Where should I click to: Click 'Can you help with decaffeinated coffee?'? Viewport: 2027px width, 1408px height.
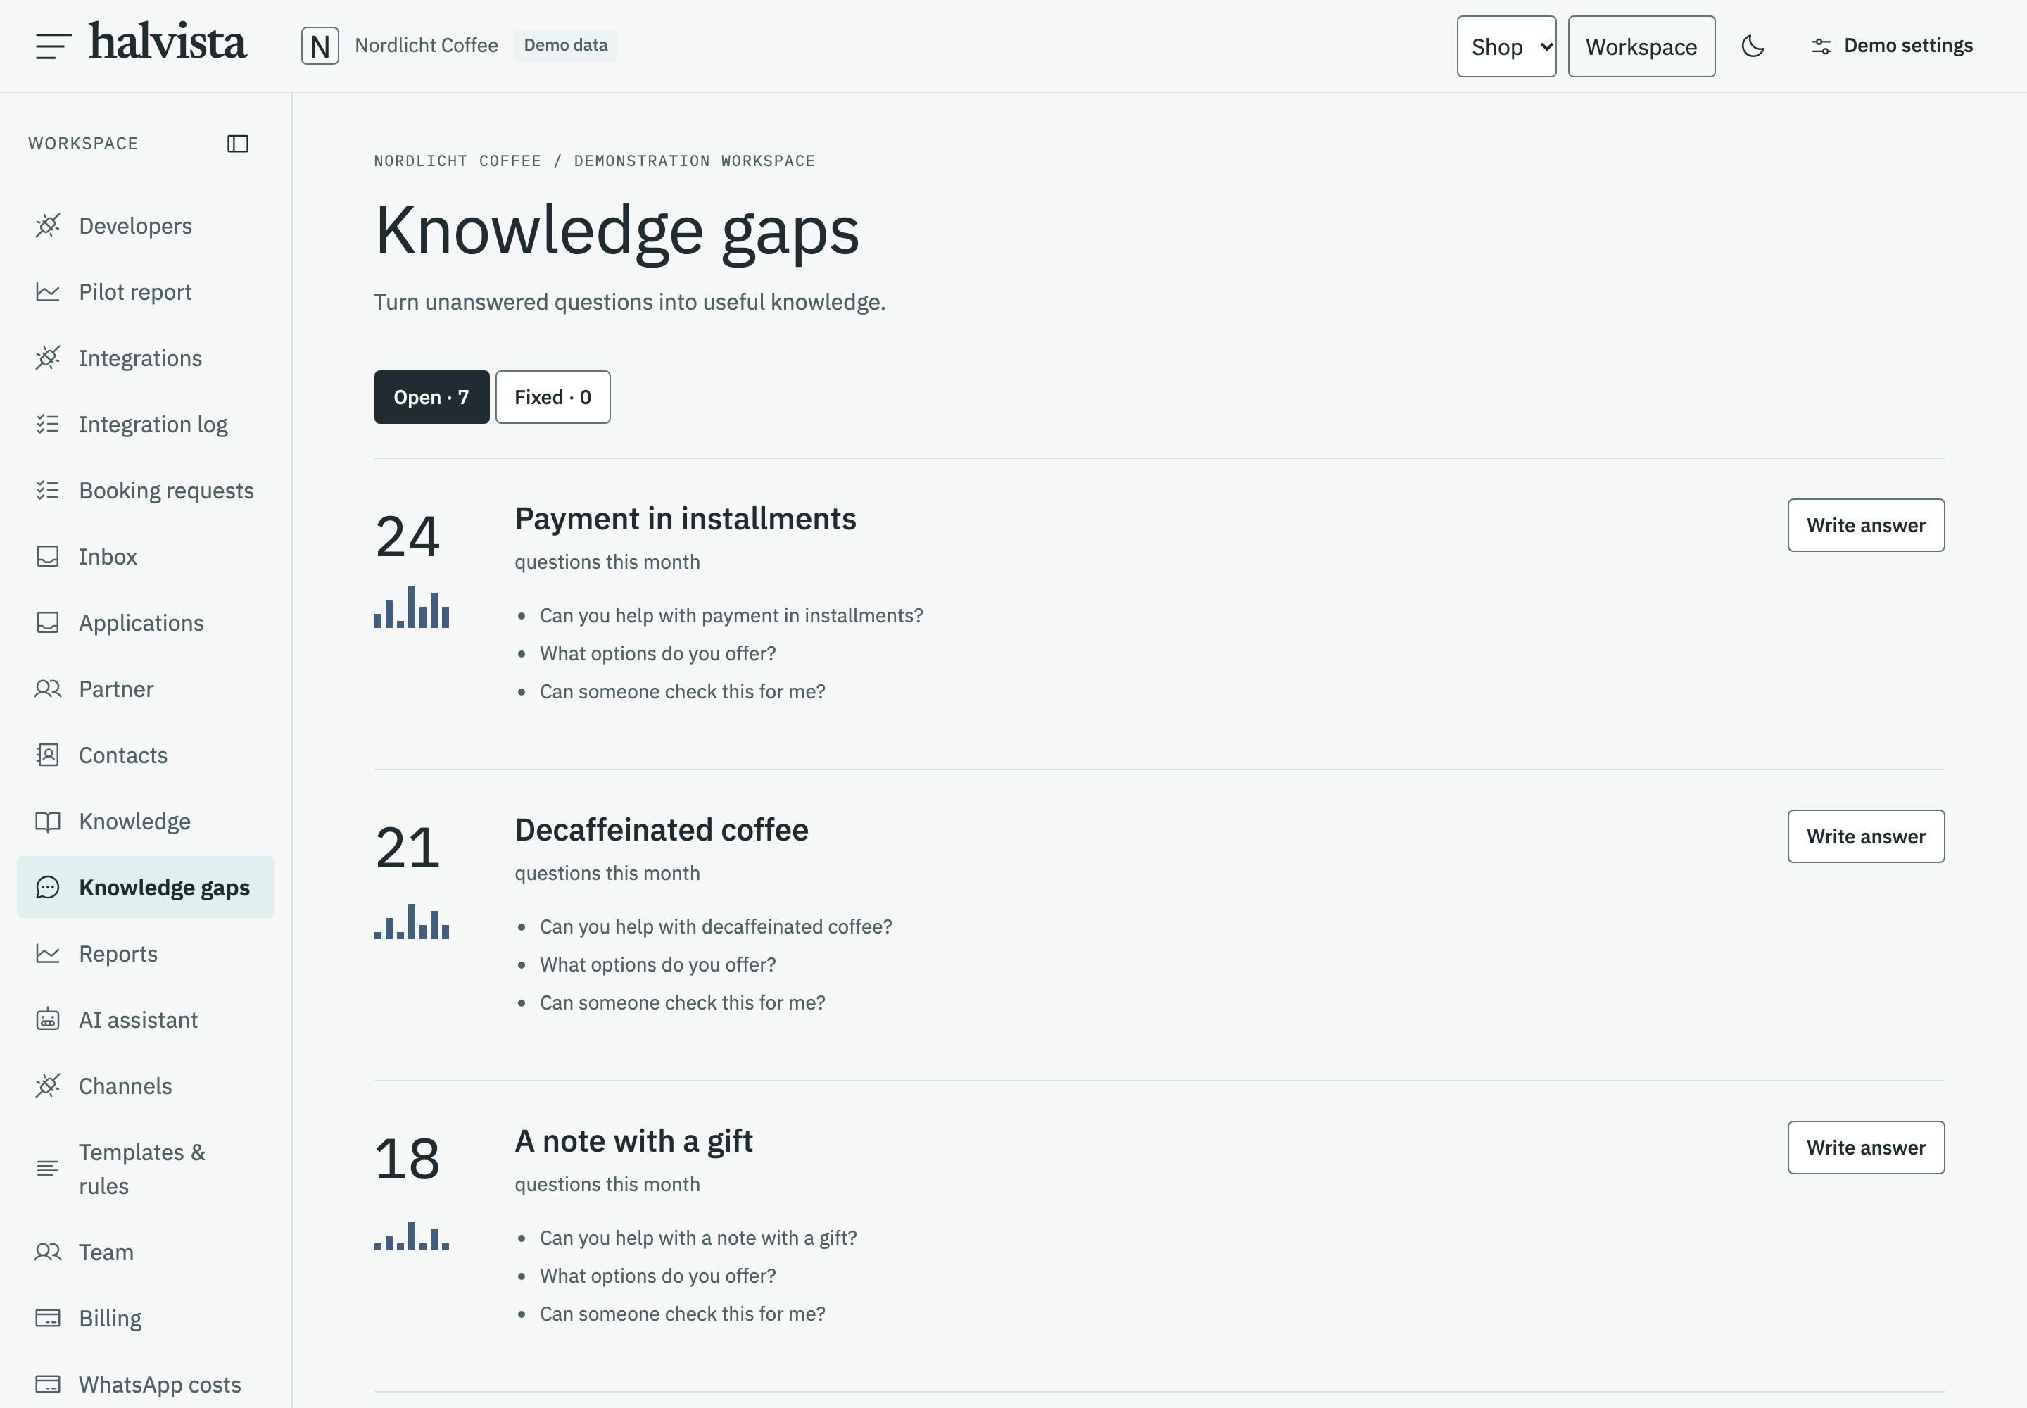point(716,926)
